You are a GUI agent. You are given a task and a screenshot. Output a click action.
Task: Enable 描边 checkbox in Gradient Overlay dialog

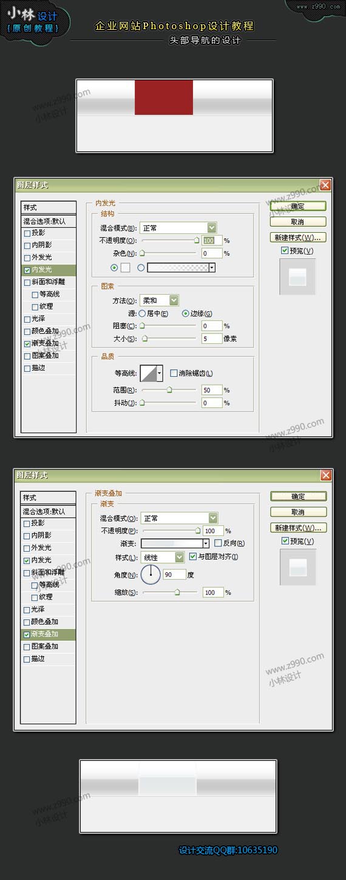(27, 659)
